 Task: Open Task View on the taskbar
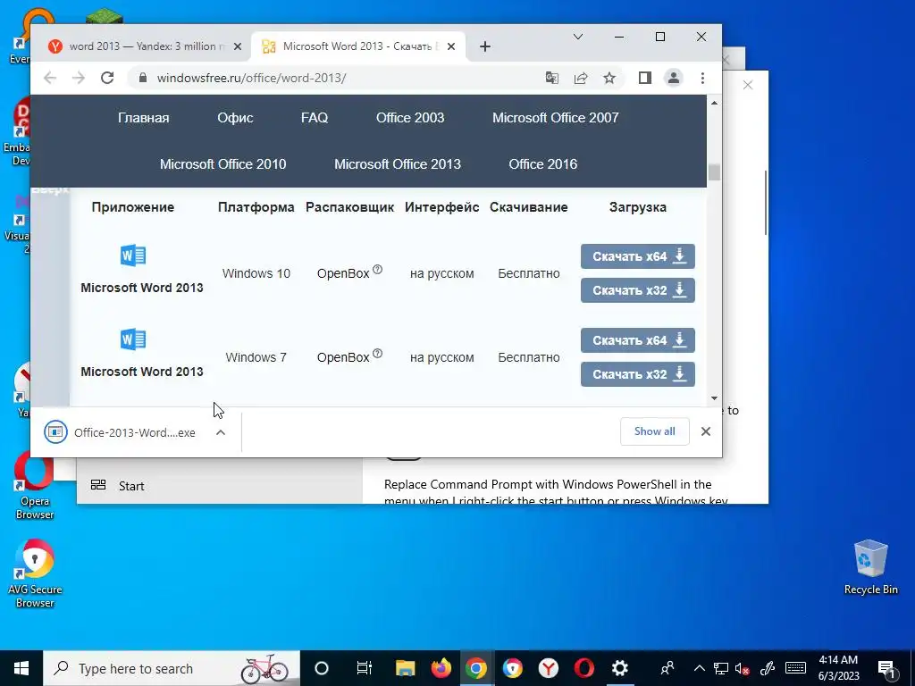click(x=365, y=668)
